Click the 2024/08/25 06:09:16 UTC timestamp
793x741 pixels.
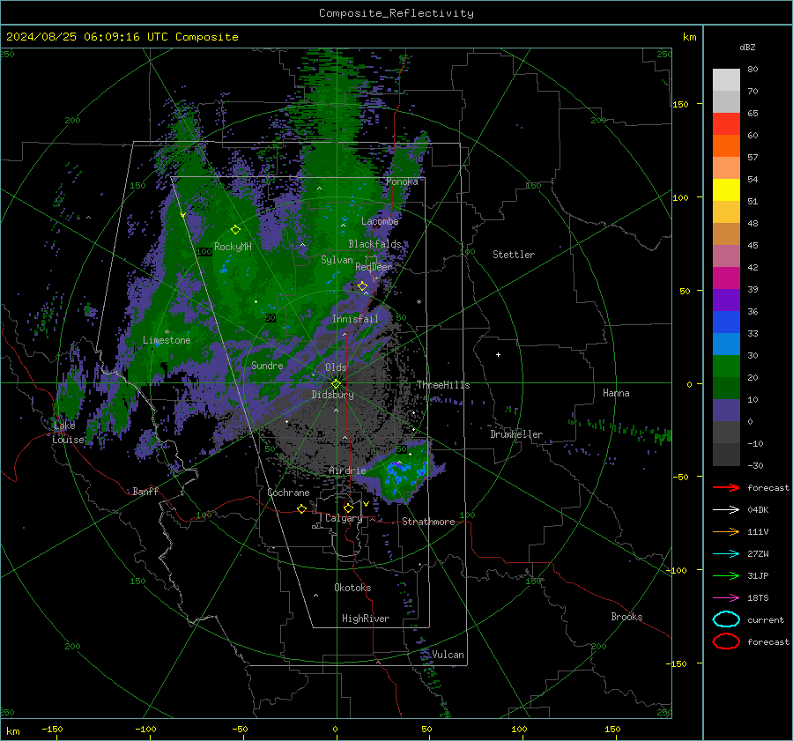click(122, 37)
